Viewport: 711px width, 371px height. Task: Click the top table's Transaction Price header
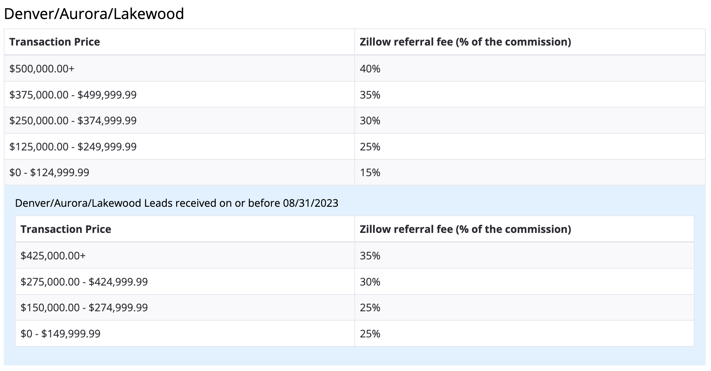55,42
